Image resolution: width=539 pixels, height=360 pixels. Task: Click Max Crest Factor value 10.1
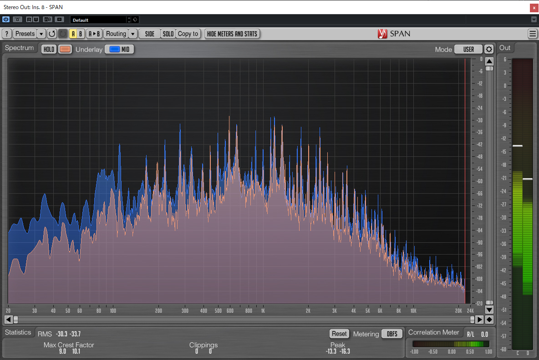coord(76,351)
